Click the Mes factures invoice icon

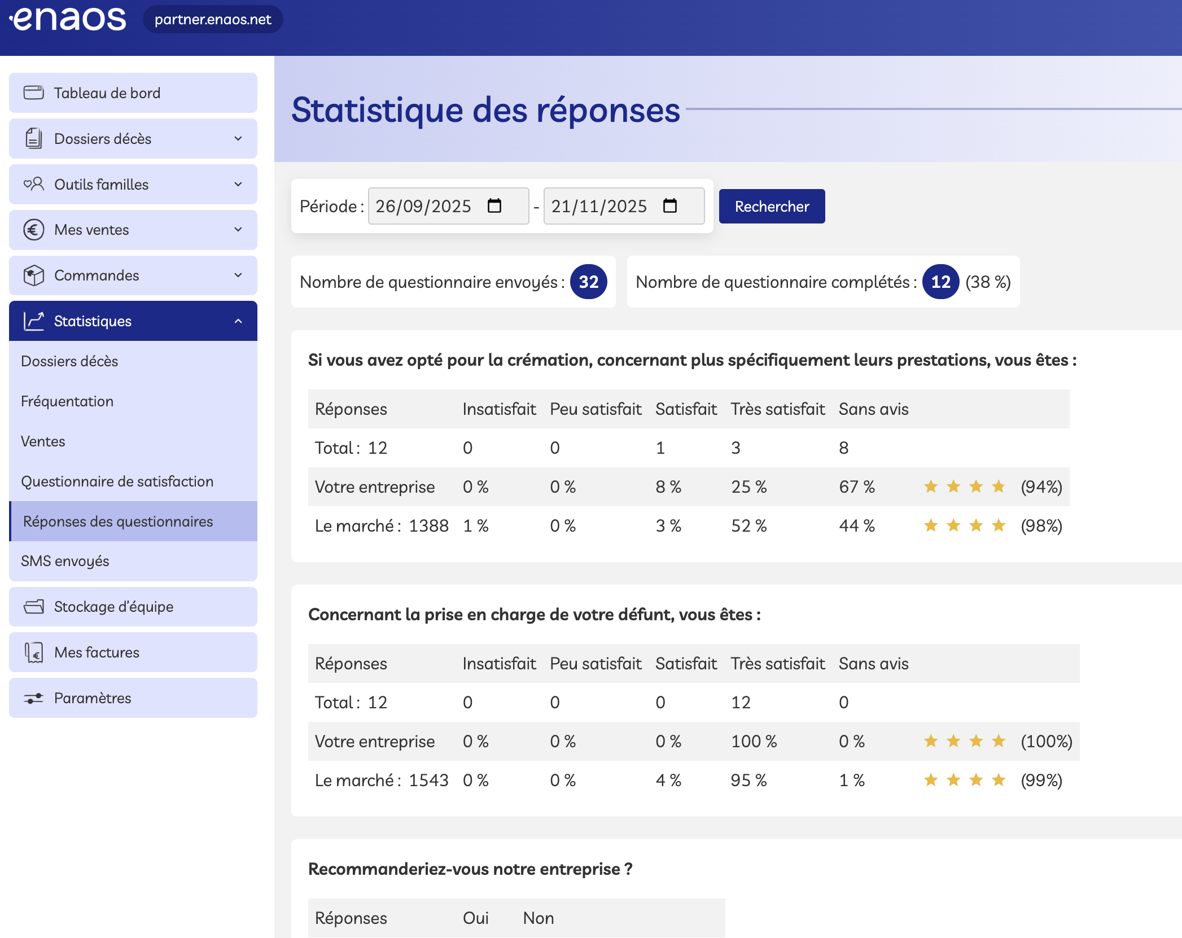point(33,652)
